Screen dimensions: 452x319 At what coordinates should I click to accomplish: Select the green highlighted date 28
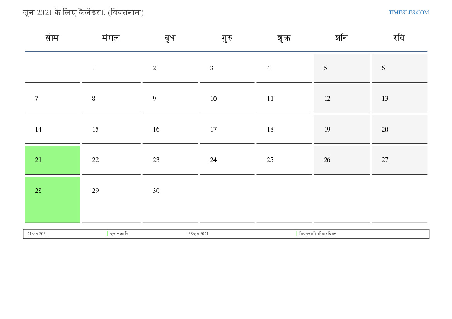(53, 200)
